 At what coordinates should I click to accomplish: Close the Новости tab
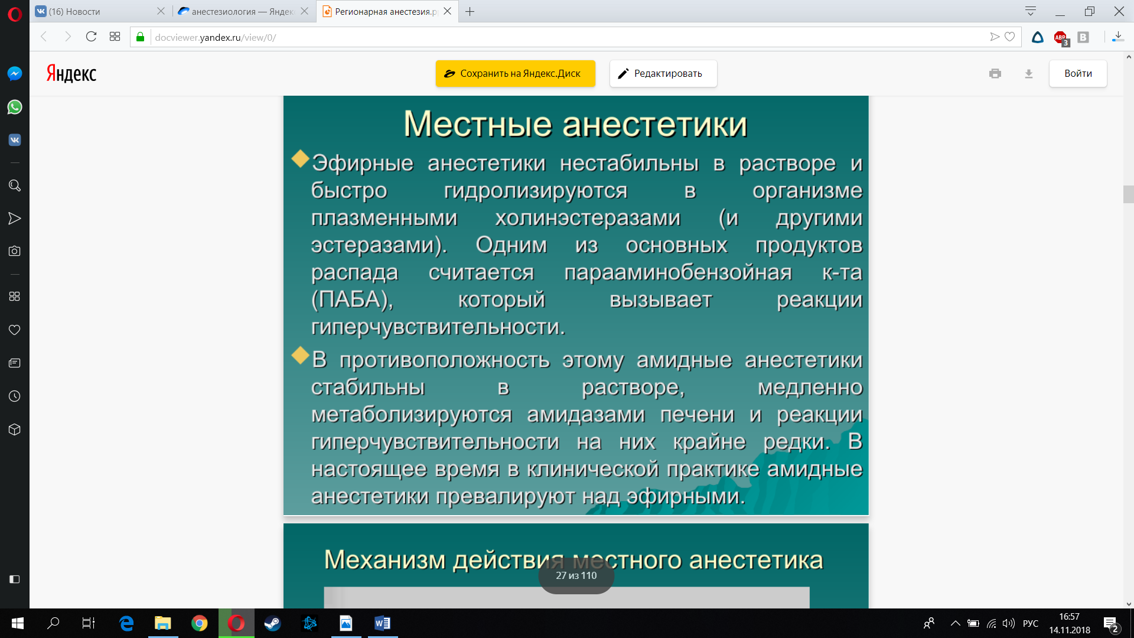161,11
